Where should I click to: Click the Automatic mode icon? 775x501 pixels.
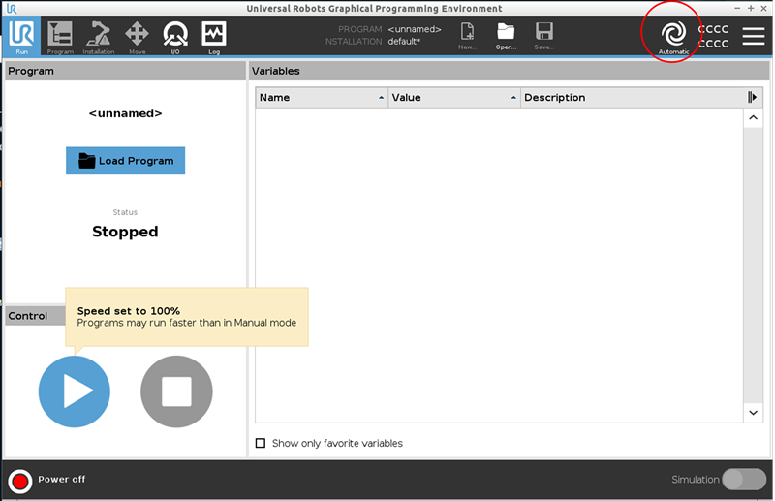click(x=673, y=37)
